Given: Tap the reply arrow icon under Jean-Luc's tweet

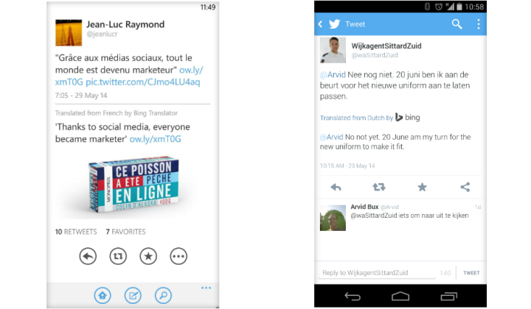Looking at the screenshot, I should (88, 256).
